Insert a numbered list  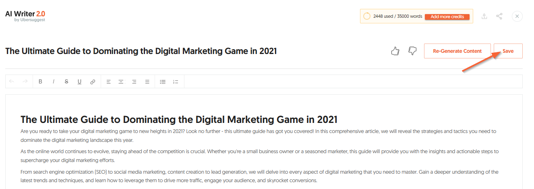176,81
